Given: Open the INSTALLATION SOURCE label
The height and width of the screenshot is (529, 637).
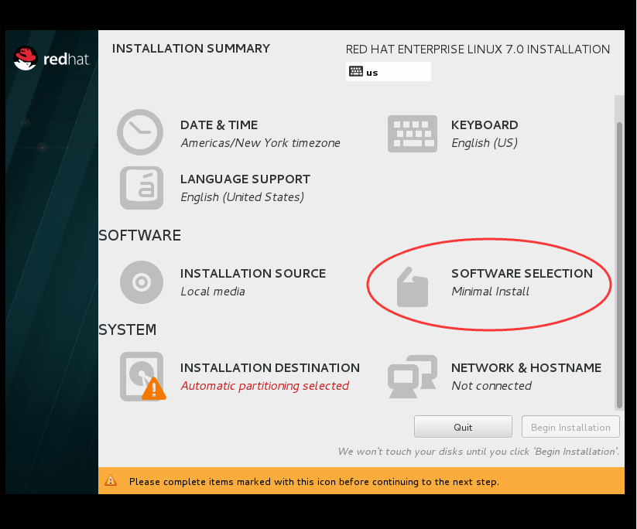Looking at the screenshot, I should click(x=252, y=274).
